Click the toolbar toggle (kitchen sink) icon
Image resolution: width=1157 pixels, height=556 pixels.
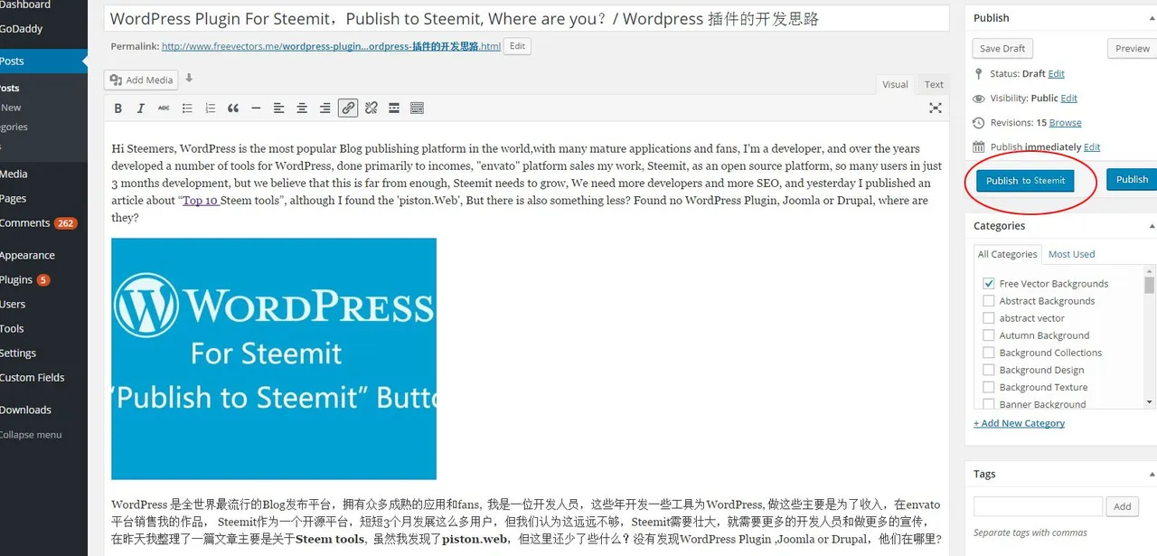coord(417,108)
